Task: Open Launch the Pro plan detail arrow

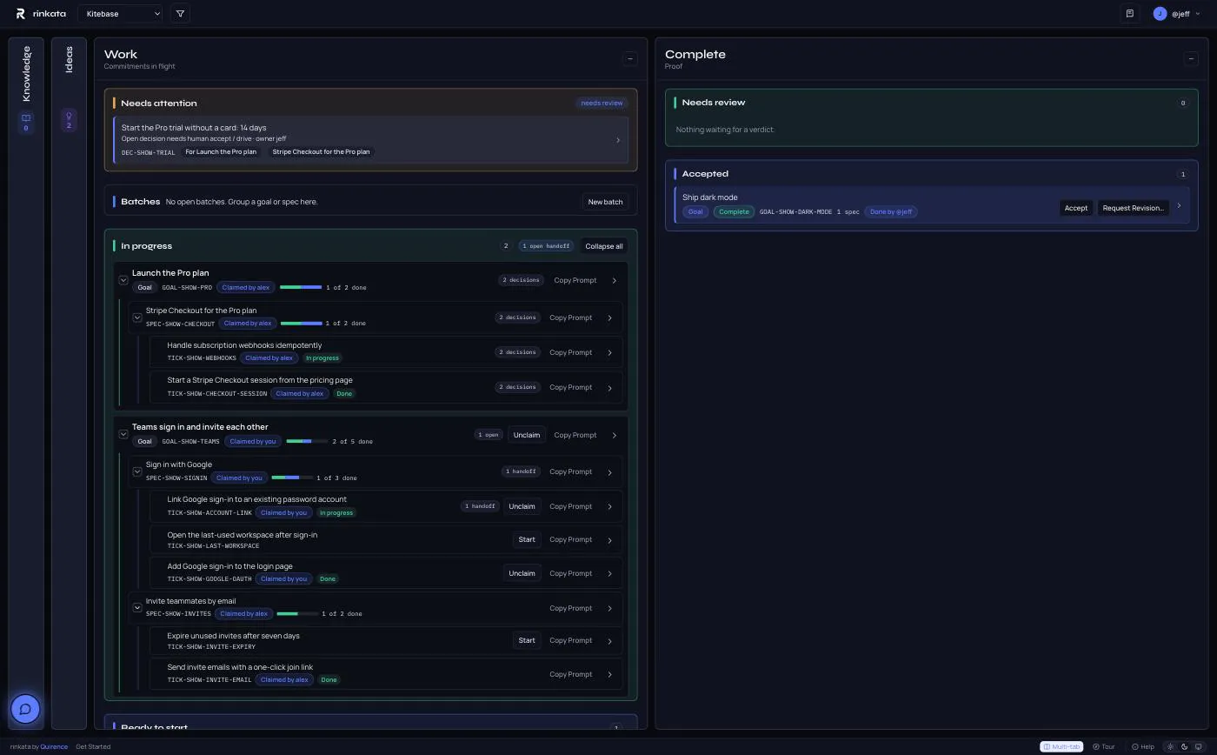Action: click(614, 281)
